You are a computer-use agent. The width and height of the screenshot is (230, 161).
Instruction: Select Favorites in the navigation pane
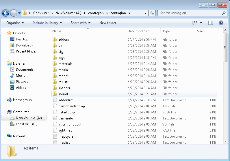click(x=20, y=33)
